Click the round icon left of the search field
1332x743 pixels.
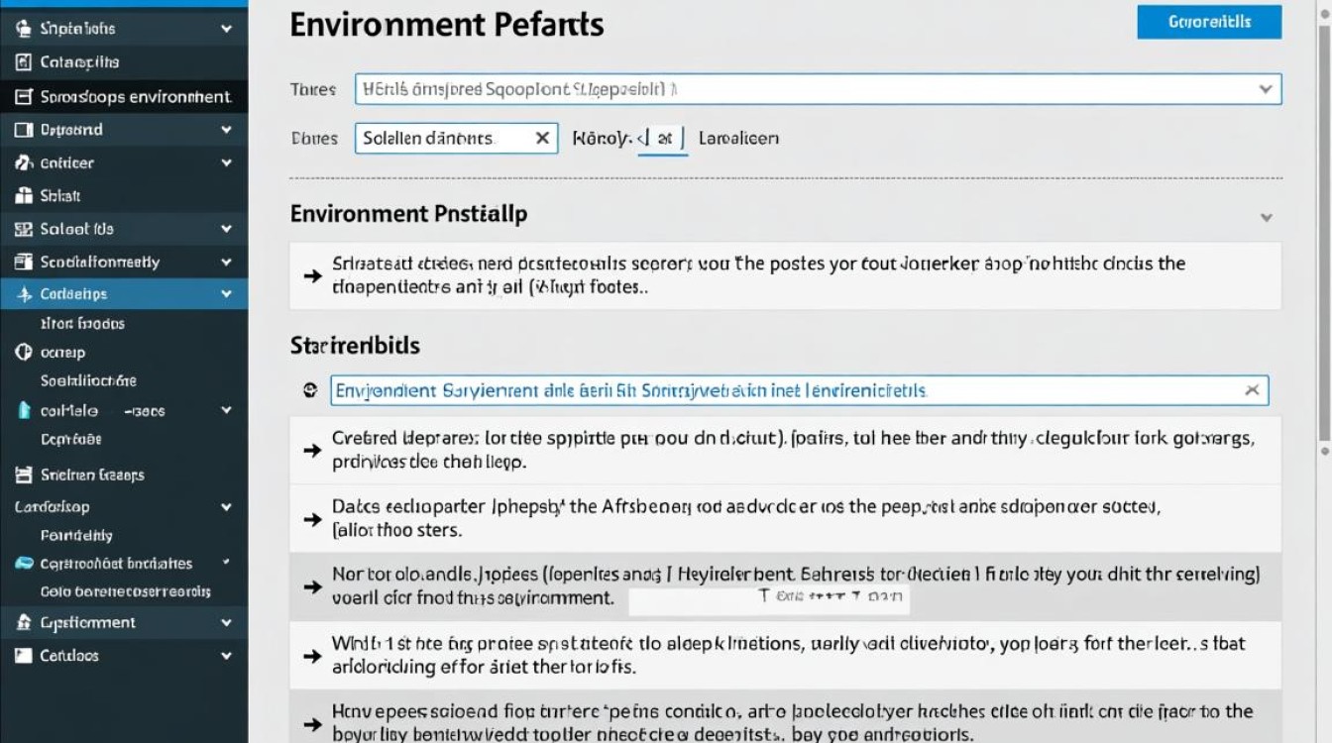310,390
